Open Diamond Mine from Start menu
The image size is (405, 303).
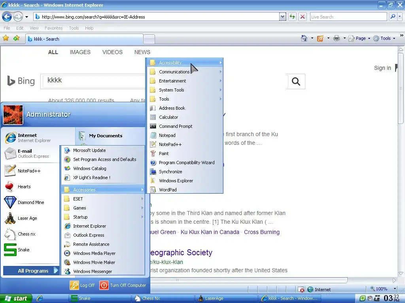click(31, 202)
